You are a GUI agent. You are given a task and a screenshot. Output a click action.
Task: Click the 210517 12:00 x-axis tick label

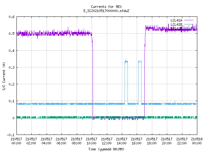coord(107,141)
